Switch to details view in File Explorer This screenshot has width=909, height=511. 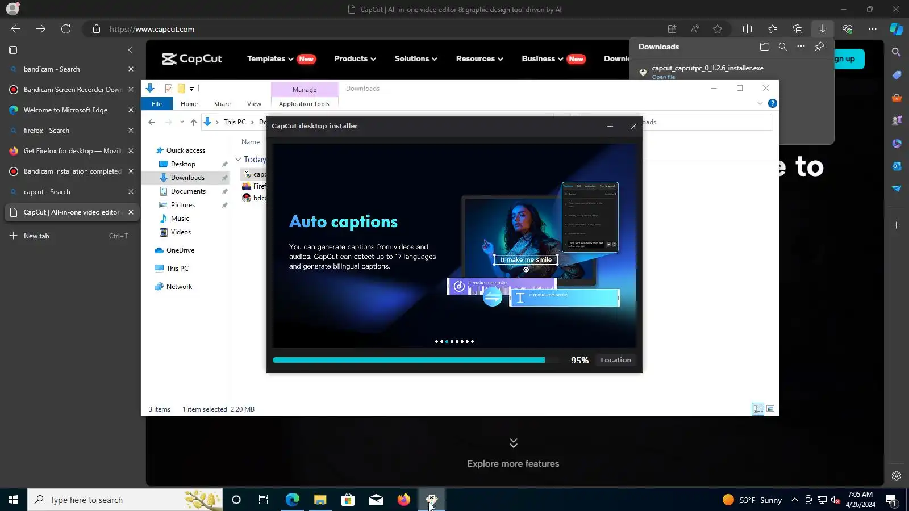coord(758,409)
